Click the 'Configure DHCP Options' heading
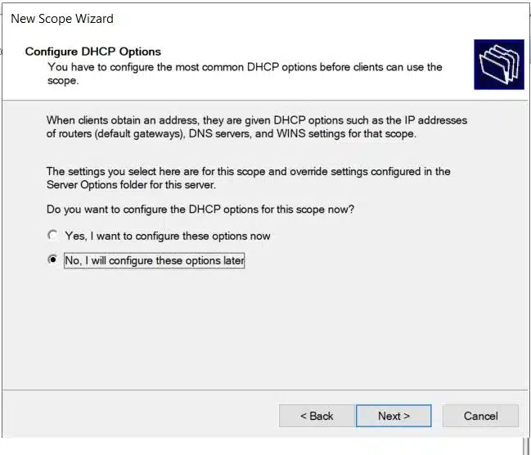The image size is (531, 455). coord(92,52)
